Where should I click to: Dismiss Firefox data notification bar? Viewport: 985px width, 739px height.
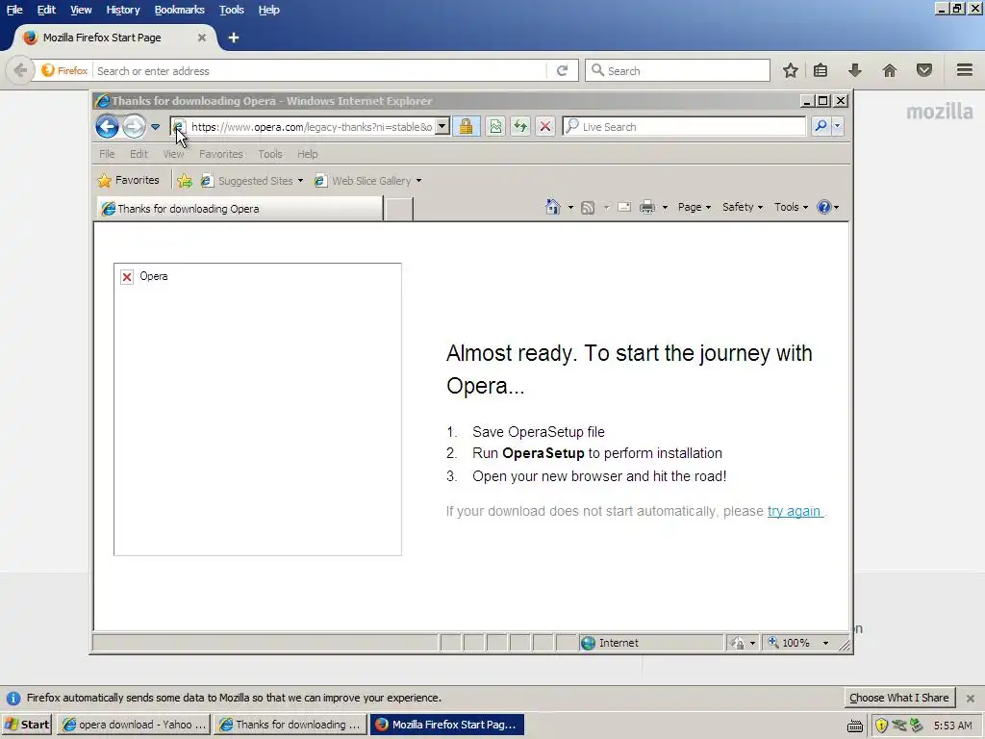pos(970,699)
